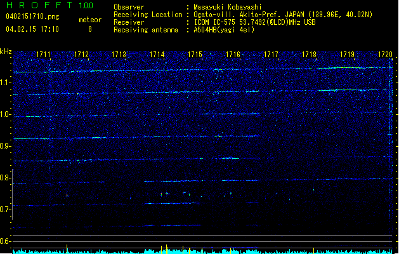Click the 1715 time axis marker

[195, 54]
